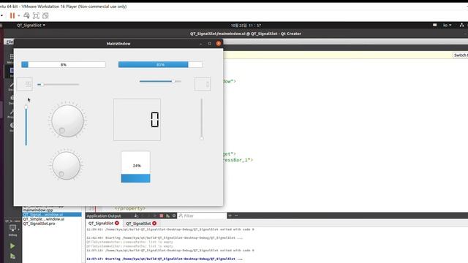Screen dimensions: 468x263
Task: Click the 8% progress bar in MainWindow
Action: 64,64
